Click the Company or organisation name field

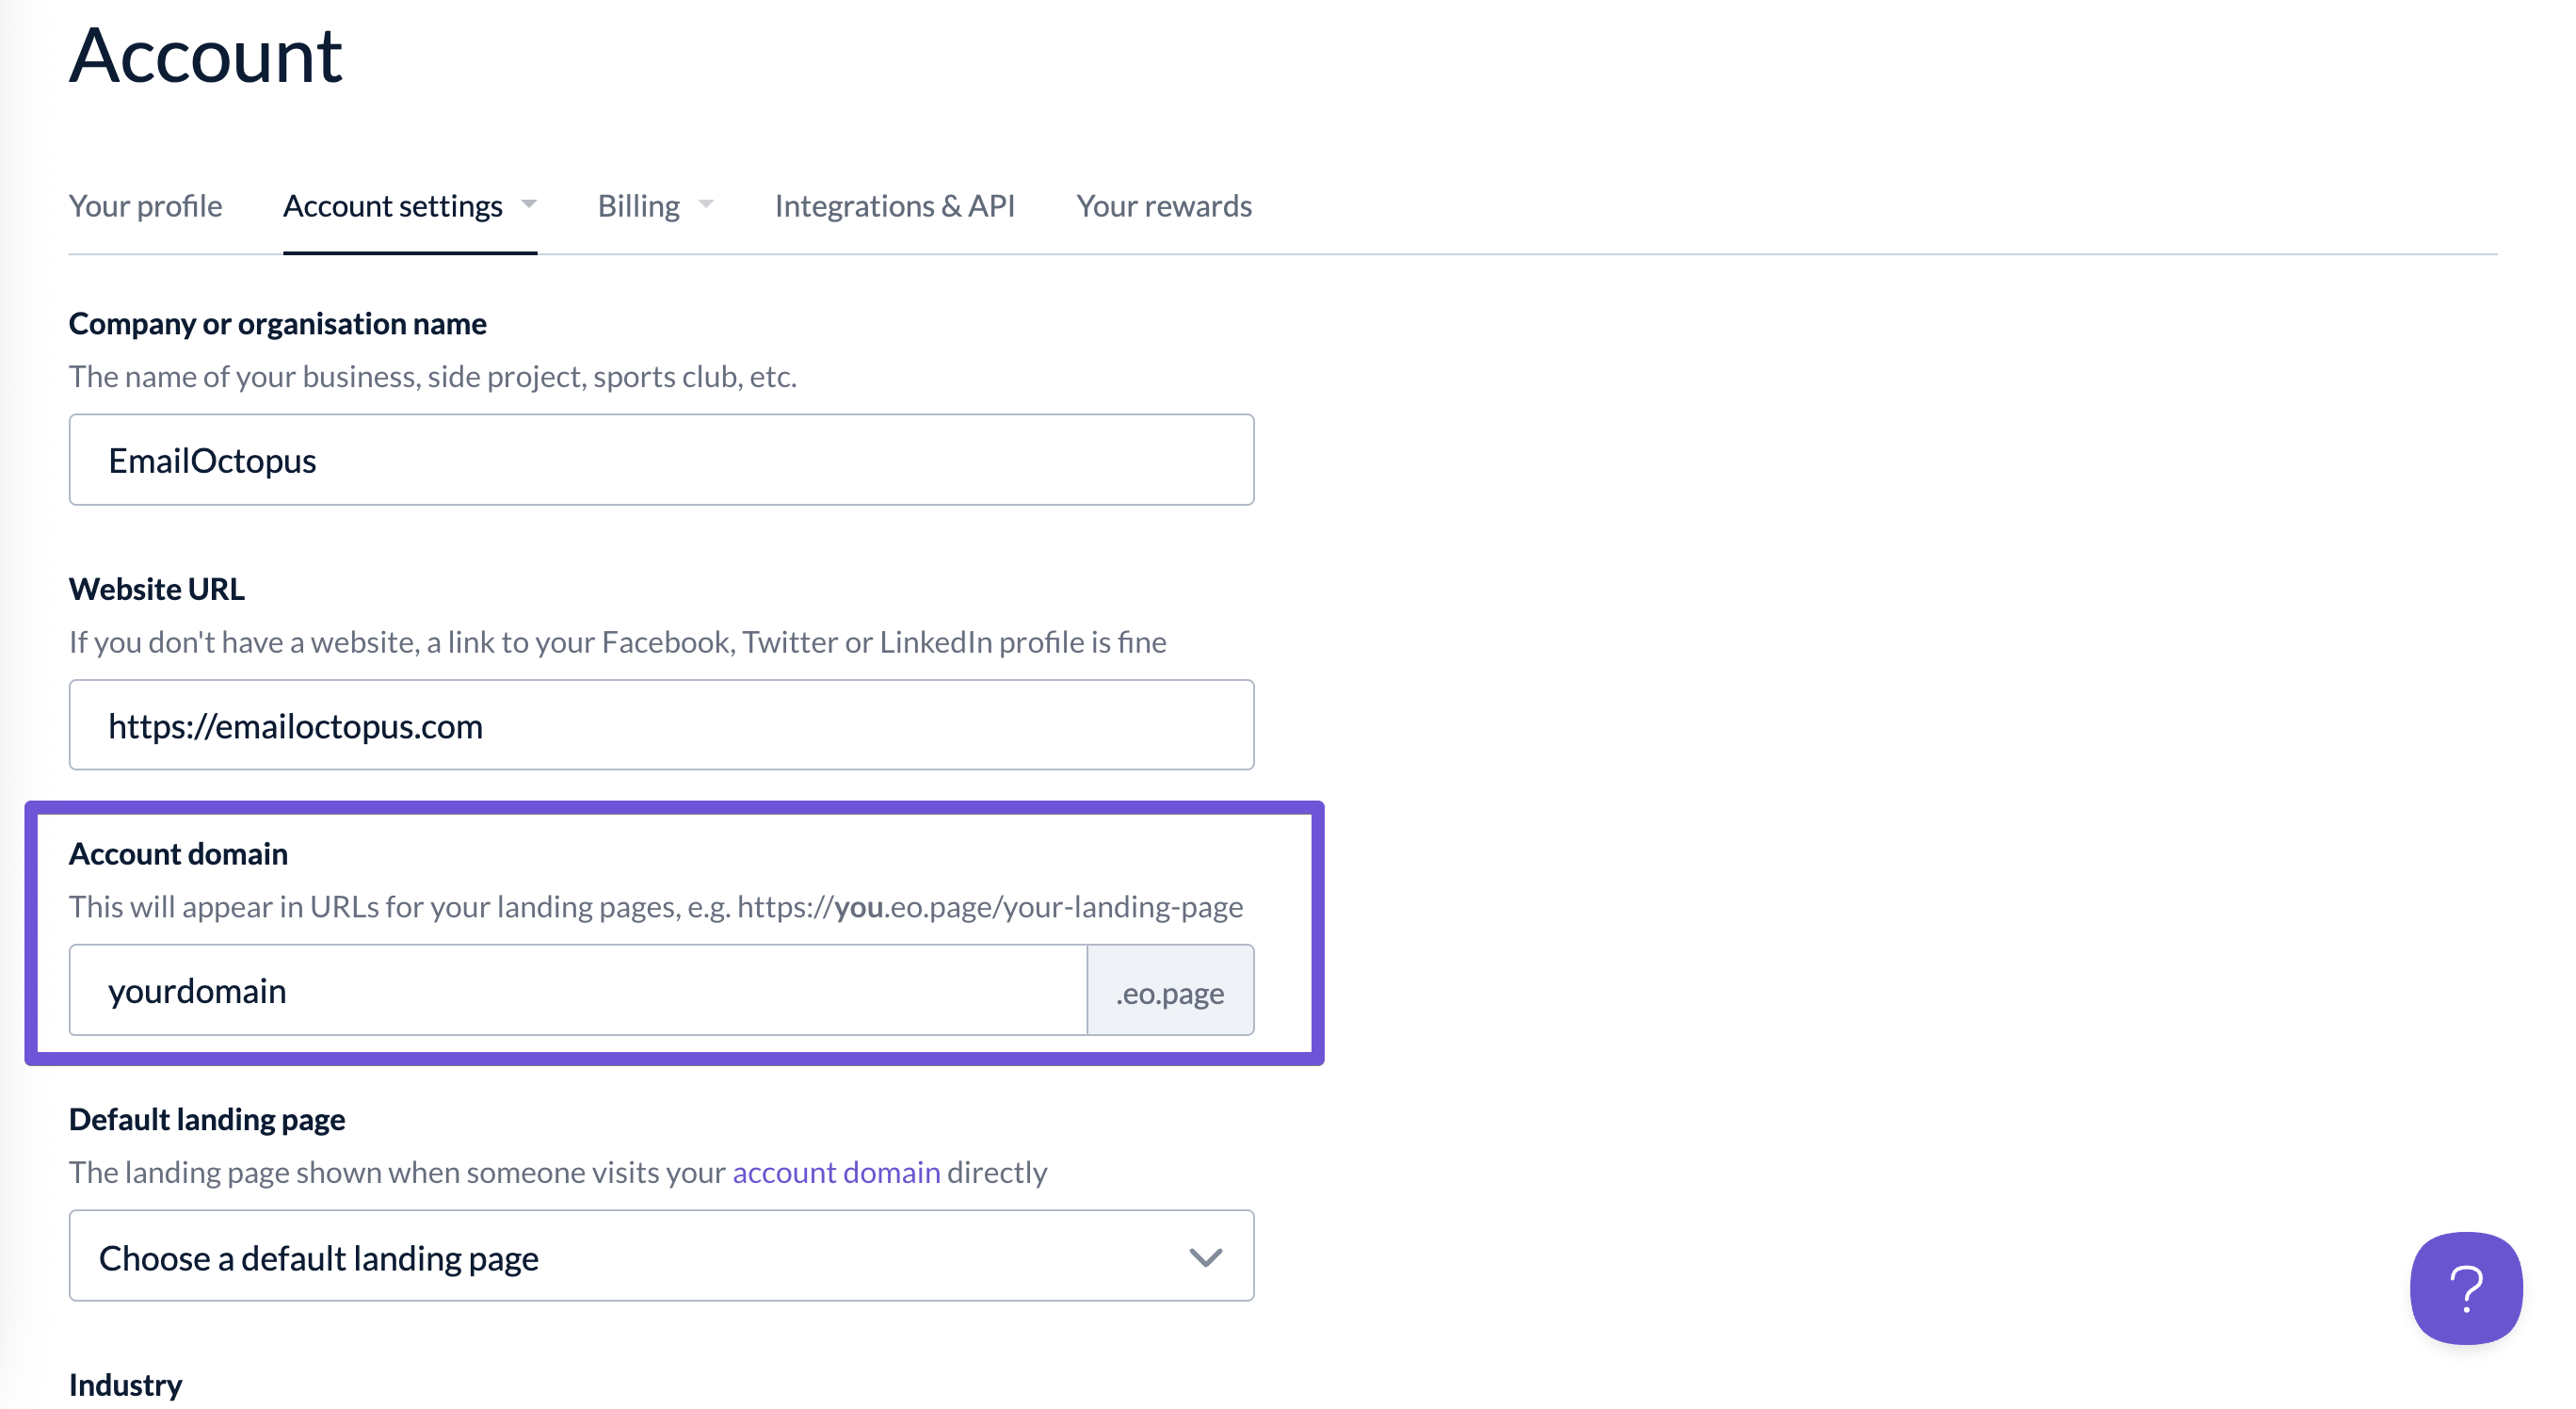pyautogui.click(x=661, y=460)
